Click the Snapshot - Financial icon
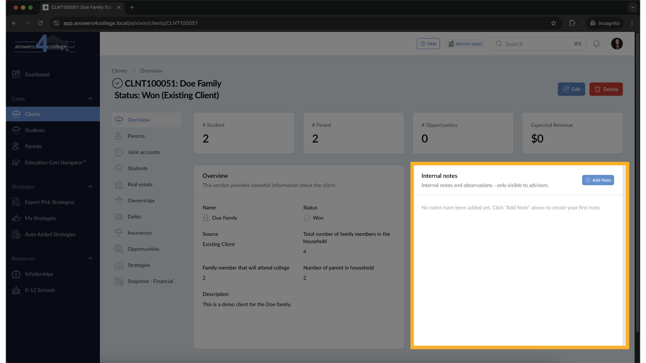Screen dimensions: 646x363 tap(118, 281)
